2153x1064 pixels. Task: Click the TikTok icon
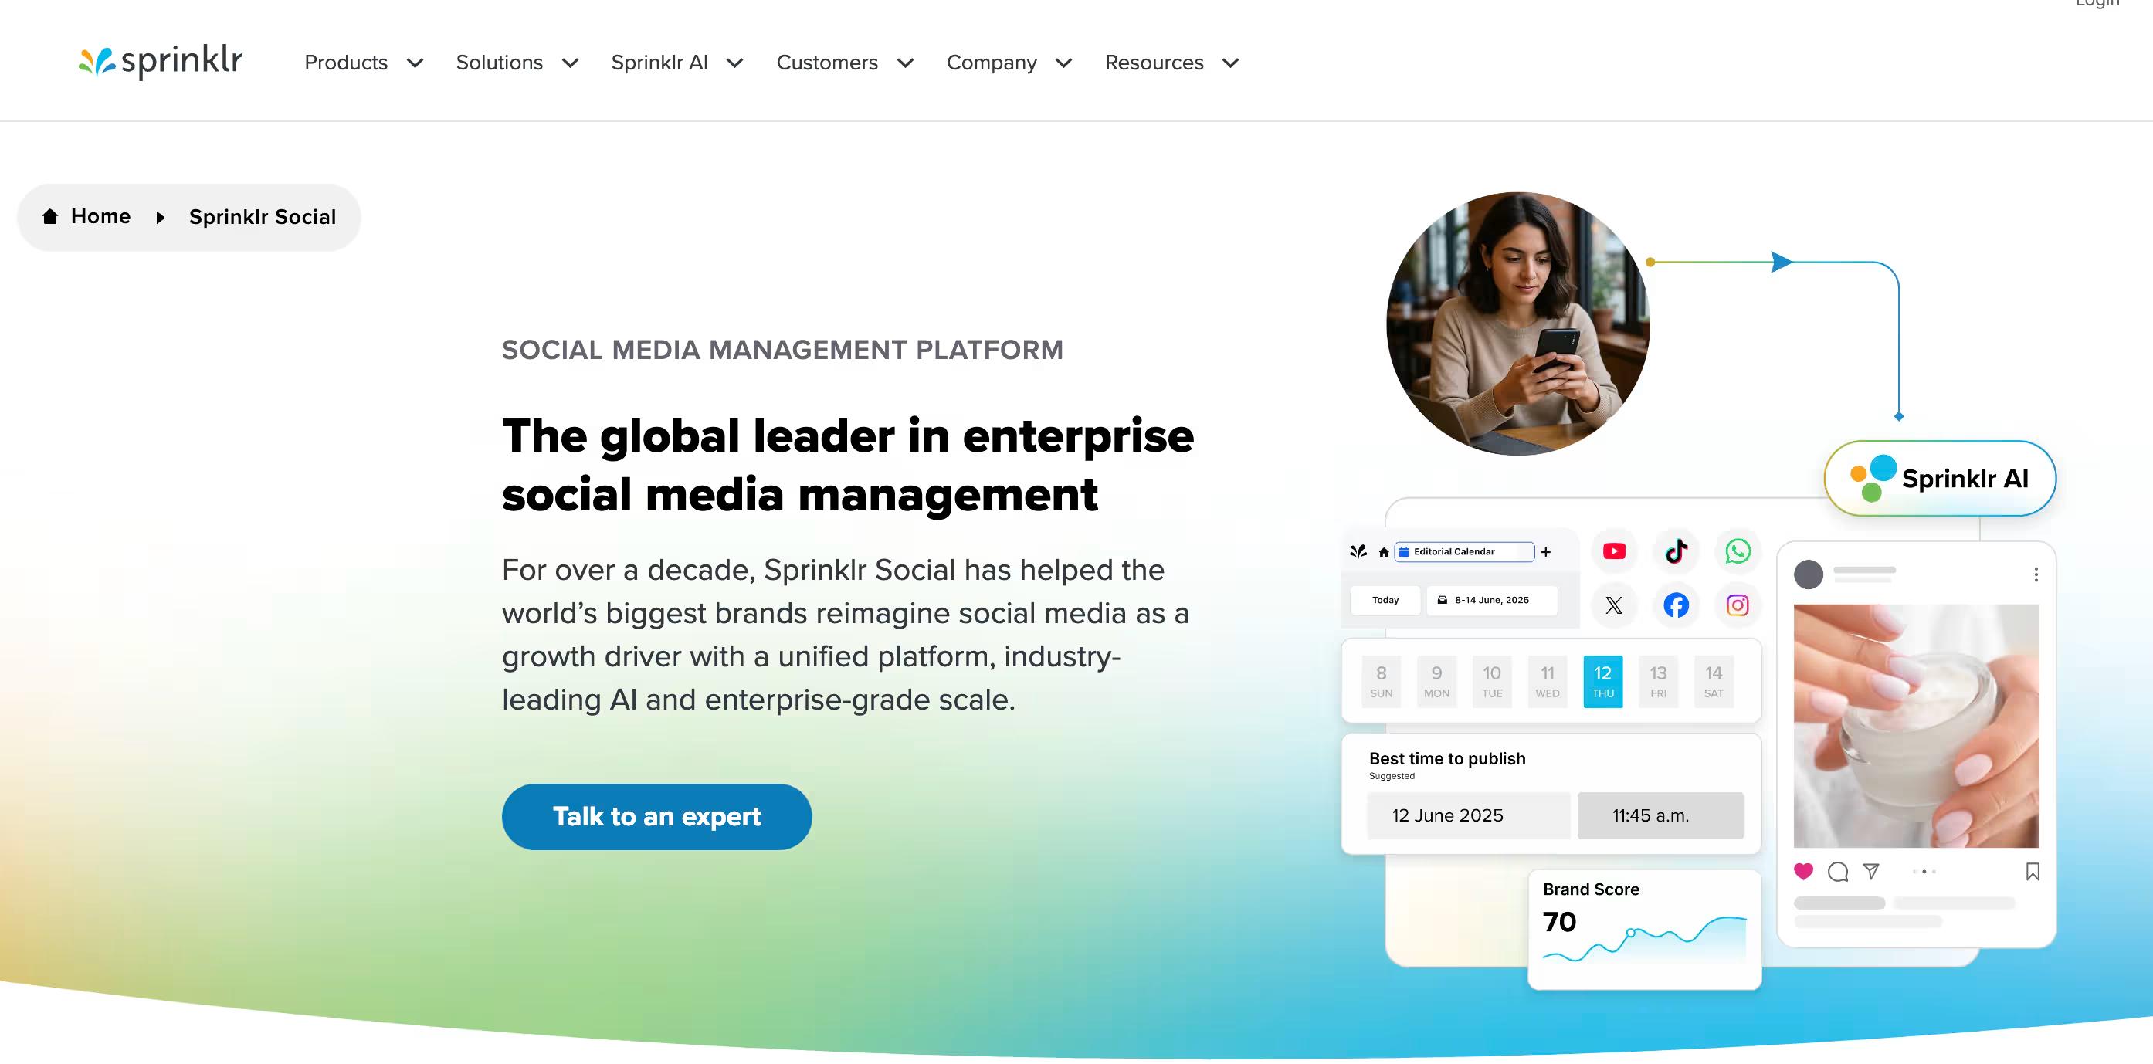[1676, 551]
